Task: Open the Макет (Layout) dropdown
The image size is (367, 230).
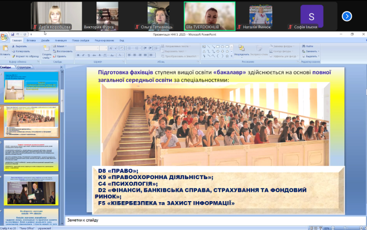Action: click(x=60, y=47)
